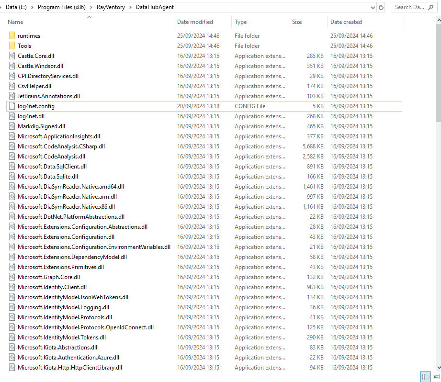Click the search magnifier icon
This screenshot has height=382, width=441.
click(430, 7)
